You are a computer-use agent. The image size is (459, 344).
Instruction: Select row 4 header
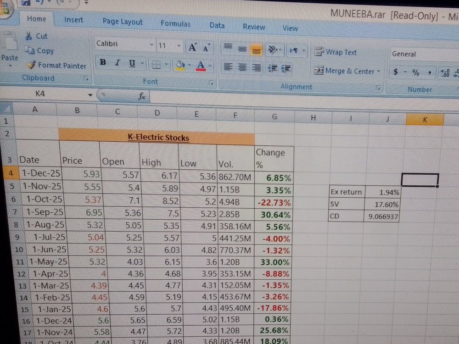point(11,173)
